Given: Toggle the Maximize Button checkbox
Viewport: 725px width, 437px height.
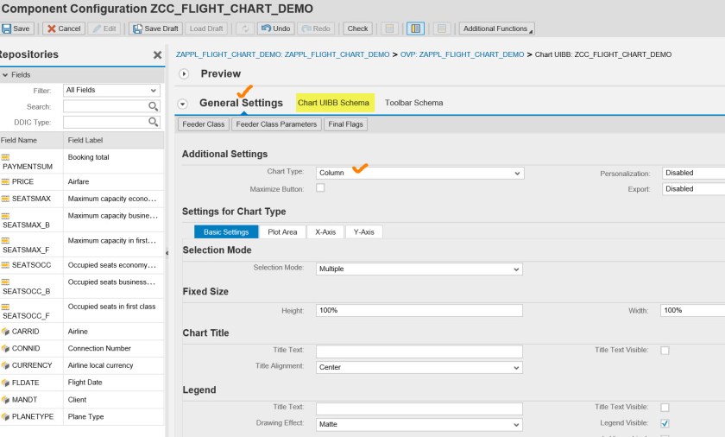Looking at the screenshot, I should tap(320, 187).
